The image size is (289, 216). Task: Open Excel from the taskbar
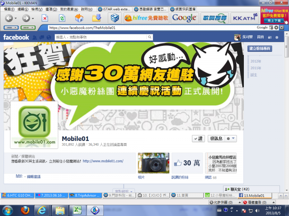(x=78, y=210)
